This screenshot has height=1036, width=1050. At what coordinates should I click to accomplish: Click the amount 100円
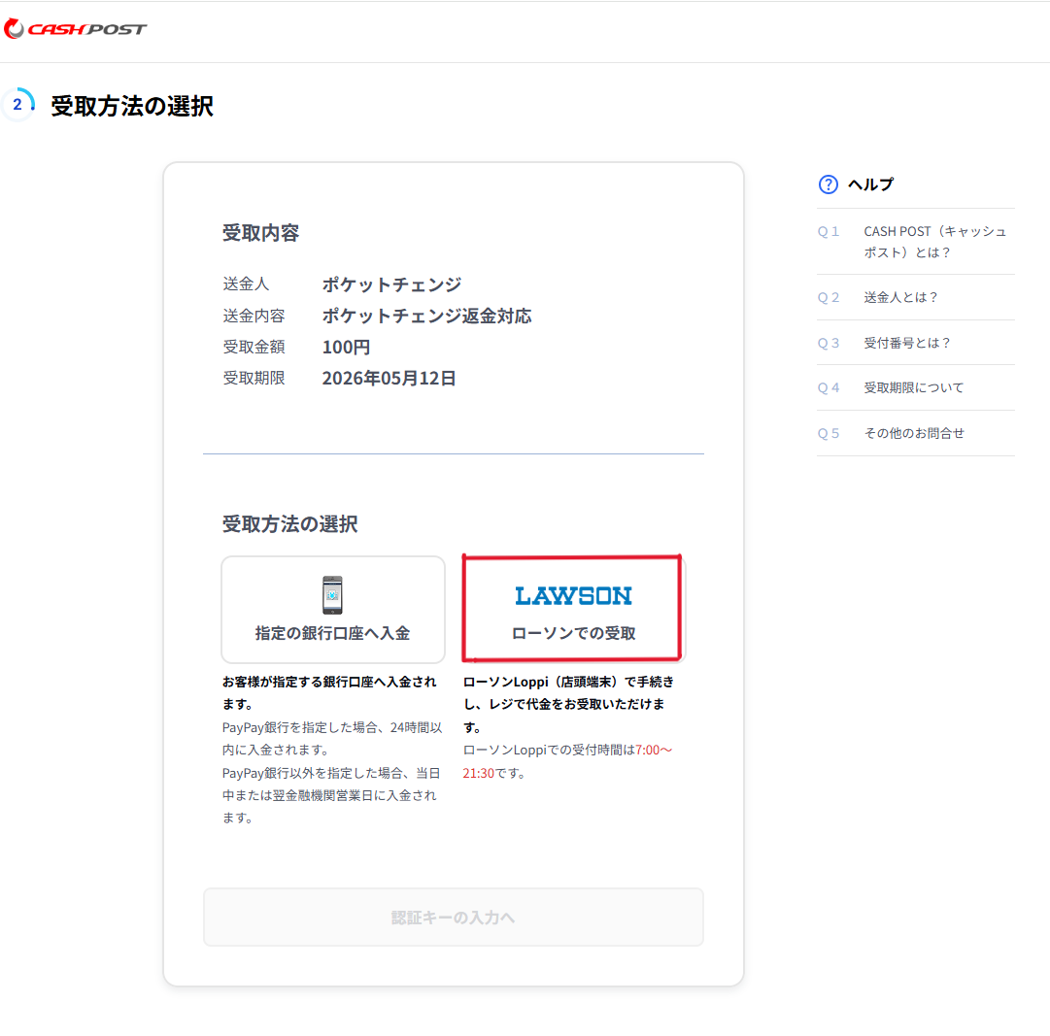click(346, 348)
